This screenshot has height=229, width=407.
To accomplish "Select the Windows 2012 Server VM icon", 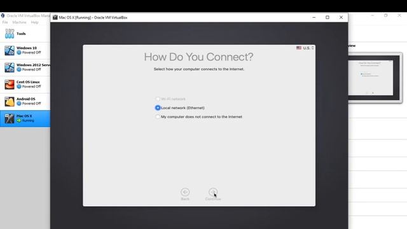I will 10,67.
